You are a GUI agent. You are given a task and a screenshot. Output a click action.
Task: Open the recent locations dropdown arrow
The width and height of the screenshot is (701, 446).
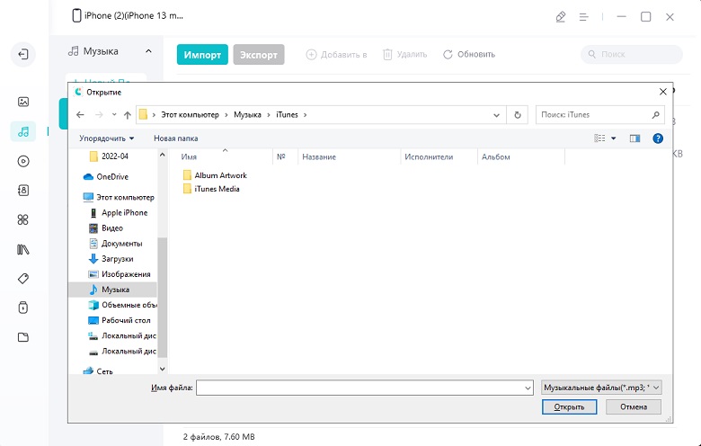114,115
